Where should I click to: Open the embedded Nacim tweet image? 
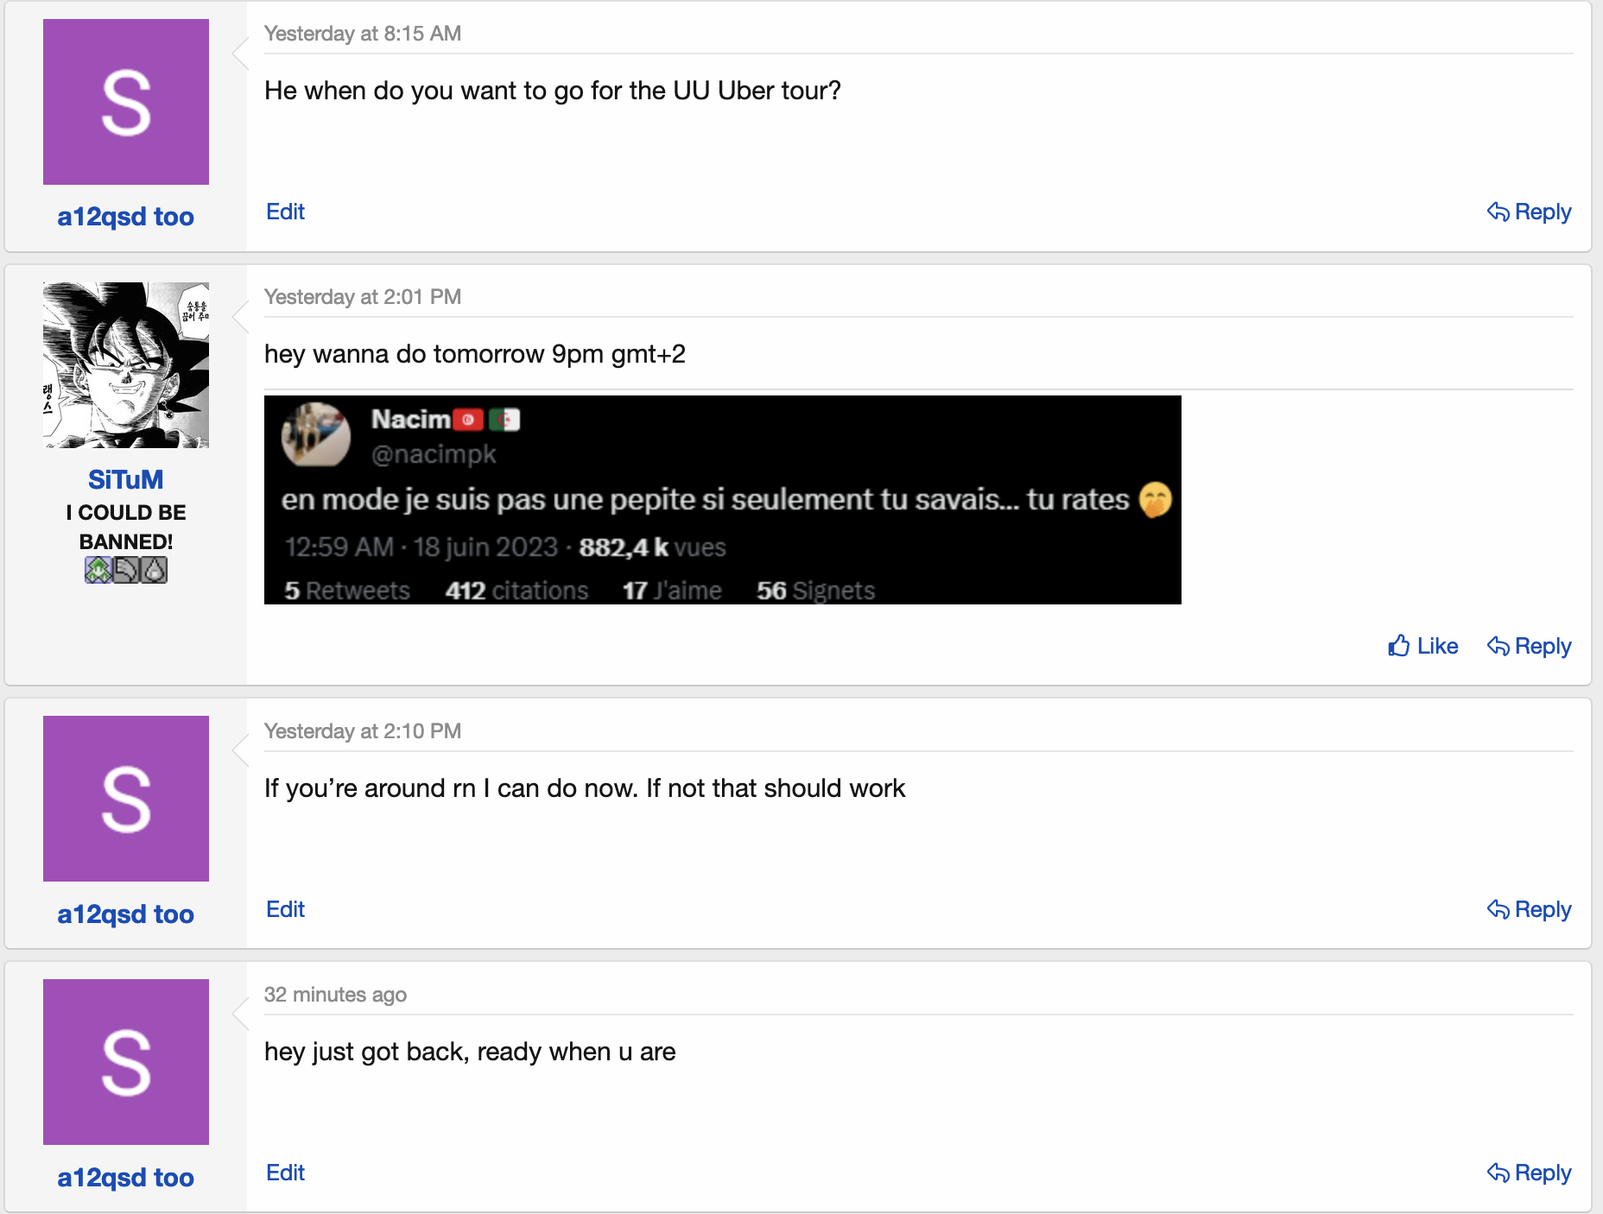722,500
